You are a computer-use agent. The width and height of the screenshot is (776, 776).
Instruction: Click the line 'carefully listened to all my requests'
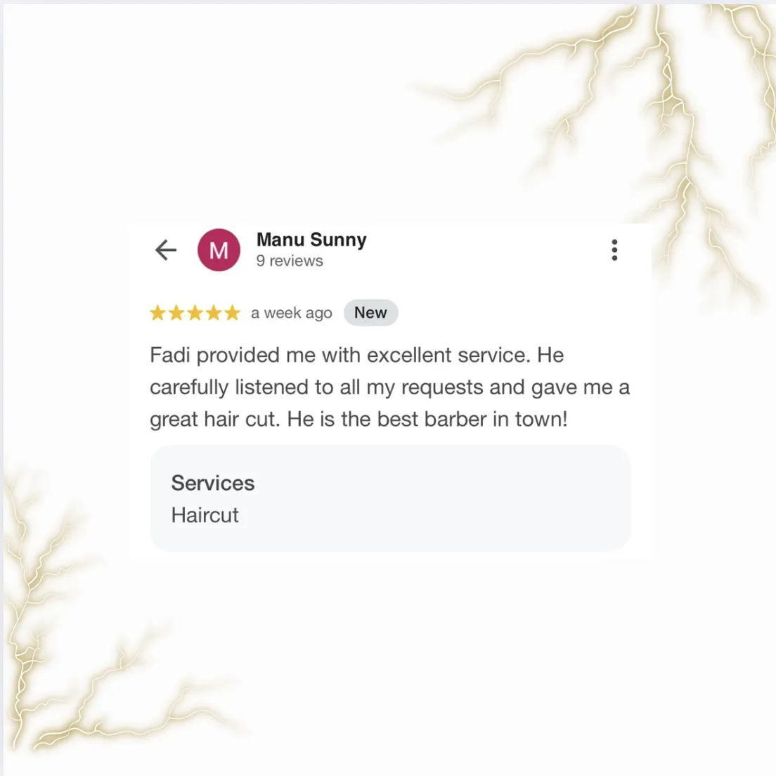click(316, 387)
